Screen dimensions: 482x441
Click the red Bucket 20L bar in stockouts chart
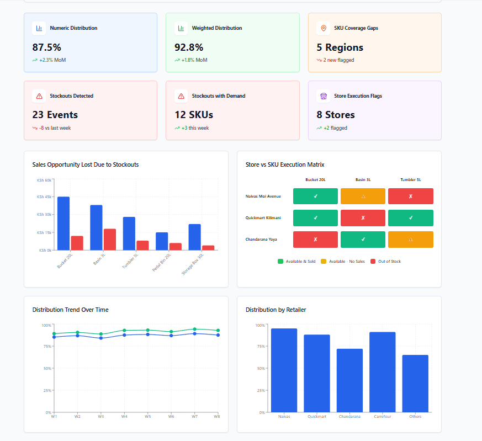[77, 243]
